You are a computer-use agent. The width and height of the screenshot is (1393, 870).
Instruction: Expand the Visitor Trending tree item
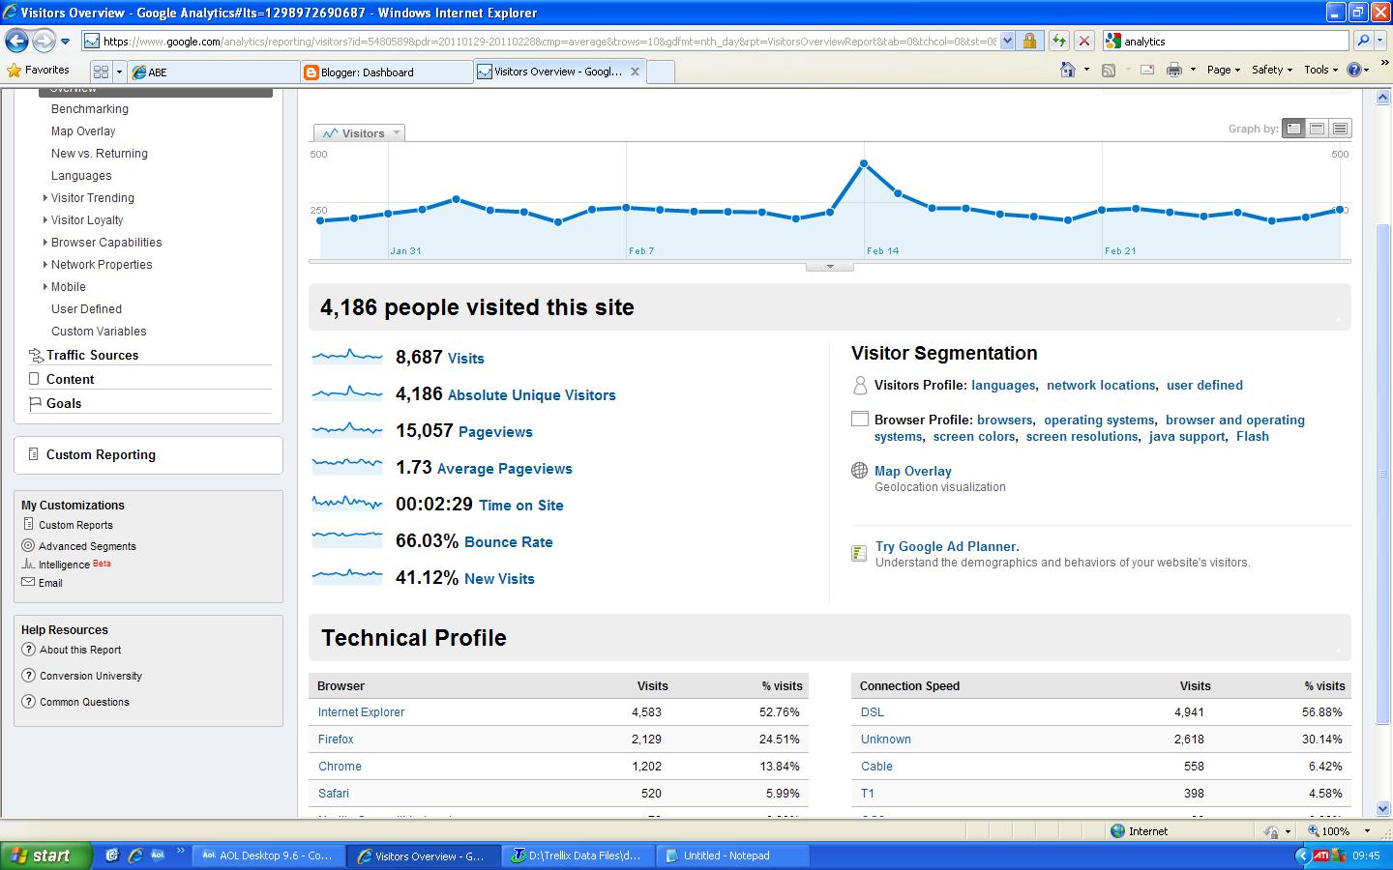click(x=44, y=198)
